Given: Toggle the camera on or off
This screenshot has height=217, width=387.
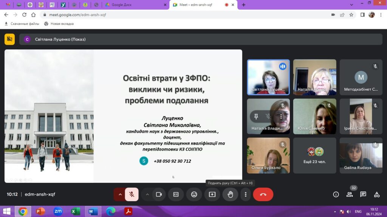Looking at the screenshot, I should click(159, 194).
